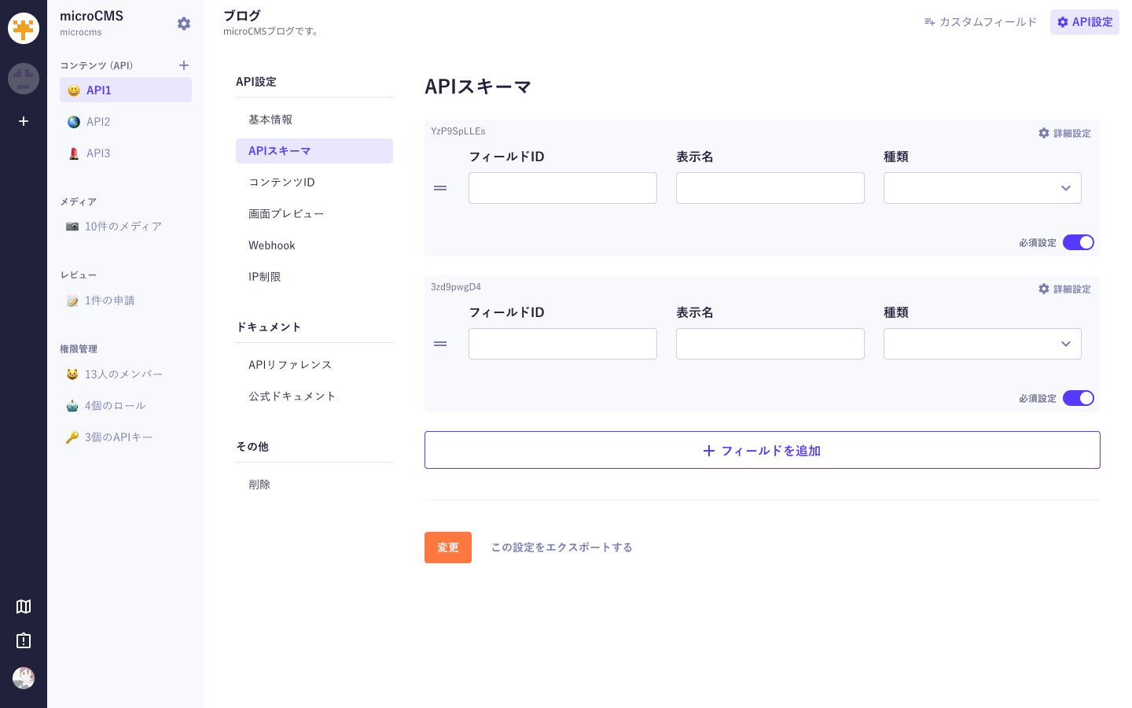Screen dimensions: 1132x708
Task: Expand 種類 dropdown in first field
Action: pos(982,188)
